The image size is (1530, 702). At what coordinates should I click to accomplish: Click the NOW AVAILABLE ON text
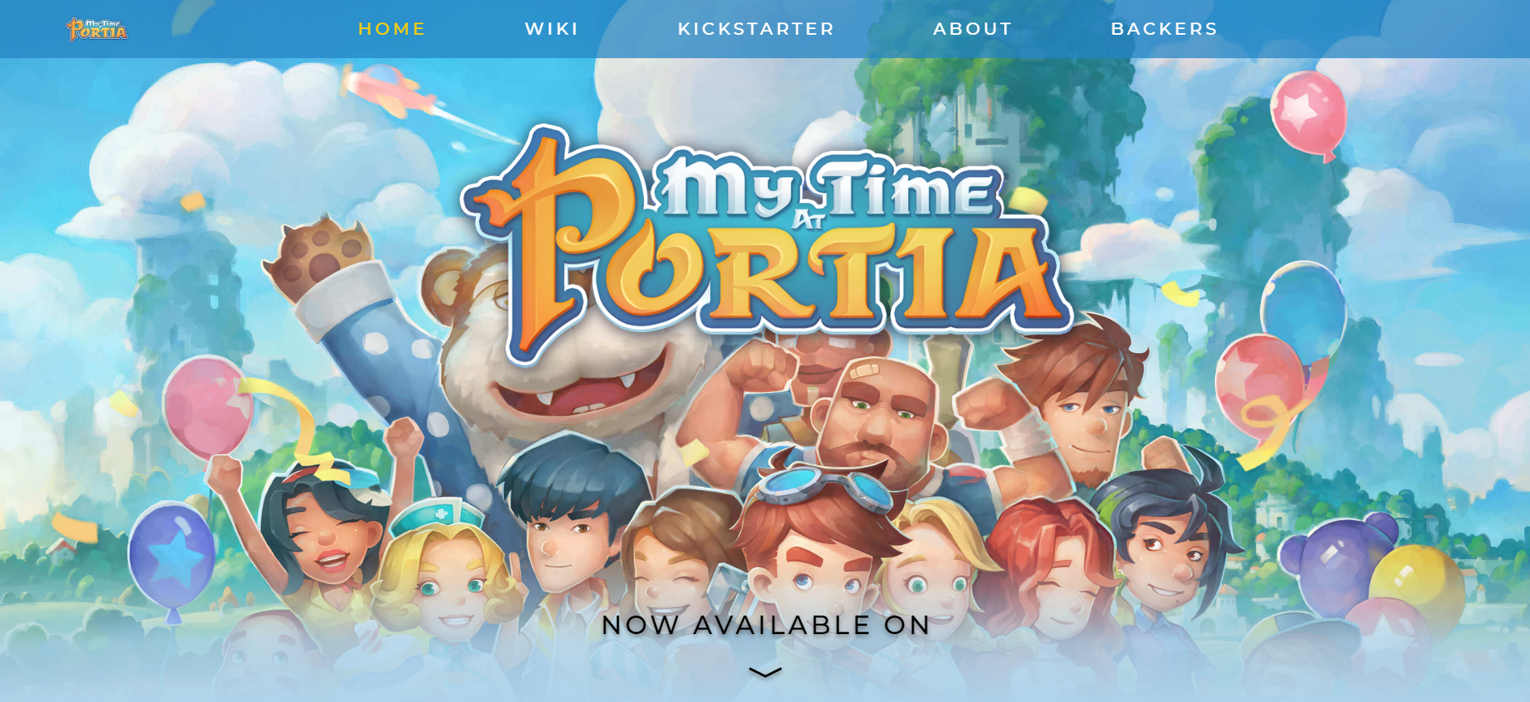pos(766,625)
